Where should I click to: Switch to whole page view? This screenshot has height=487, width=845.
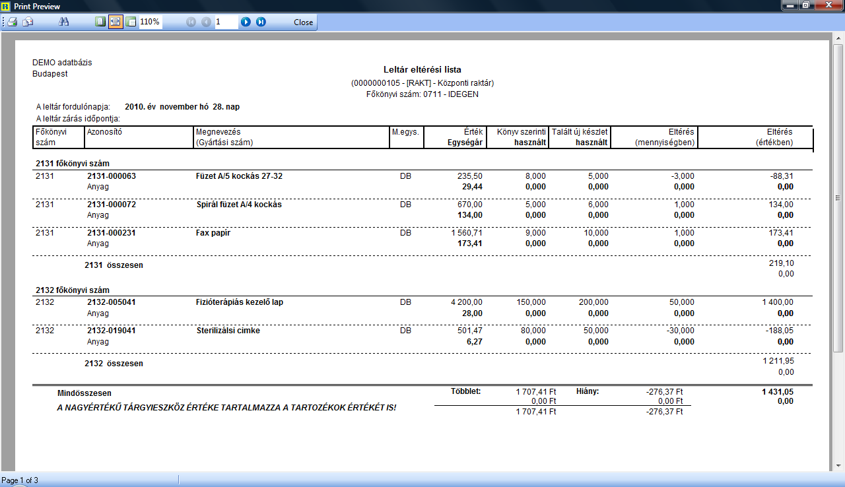[x=100, y=22]
